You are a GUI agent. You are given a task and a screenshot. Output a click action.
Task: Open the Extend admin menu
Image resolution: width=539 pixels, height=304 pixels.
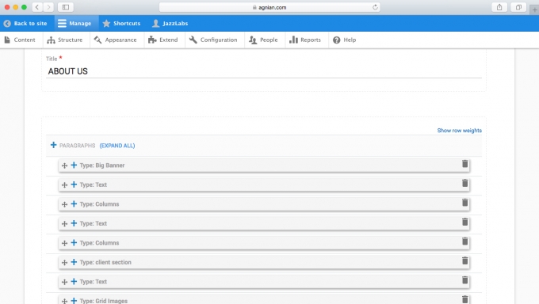[163, 40]
